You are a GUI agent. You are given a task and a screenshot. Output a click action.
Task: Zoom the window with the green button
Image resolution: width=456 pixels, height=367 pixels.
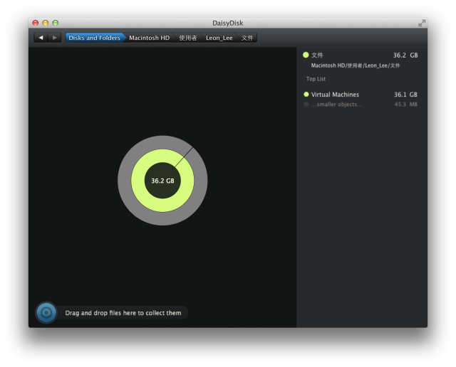coord(56,23)
